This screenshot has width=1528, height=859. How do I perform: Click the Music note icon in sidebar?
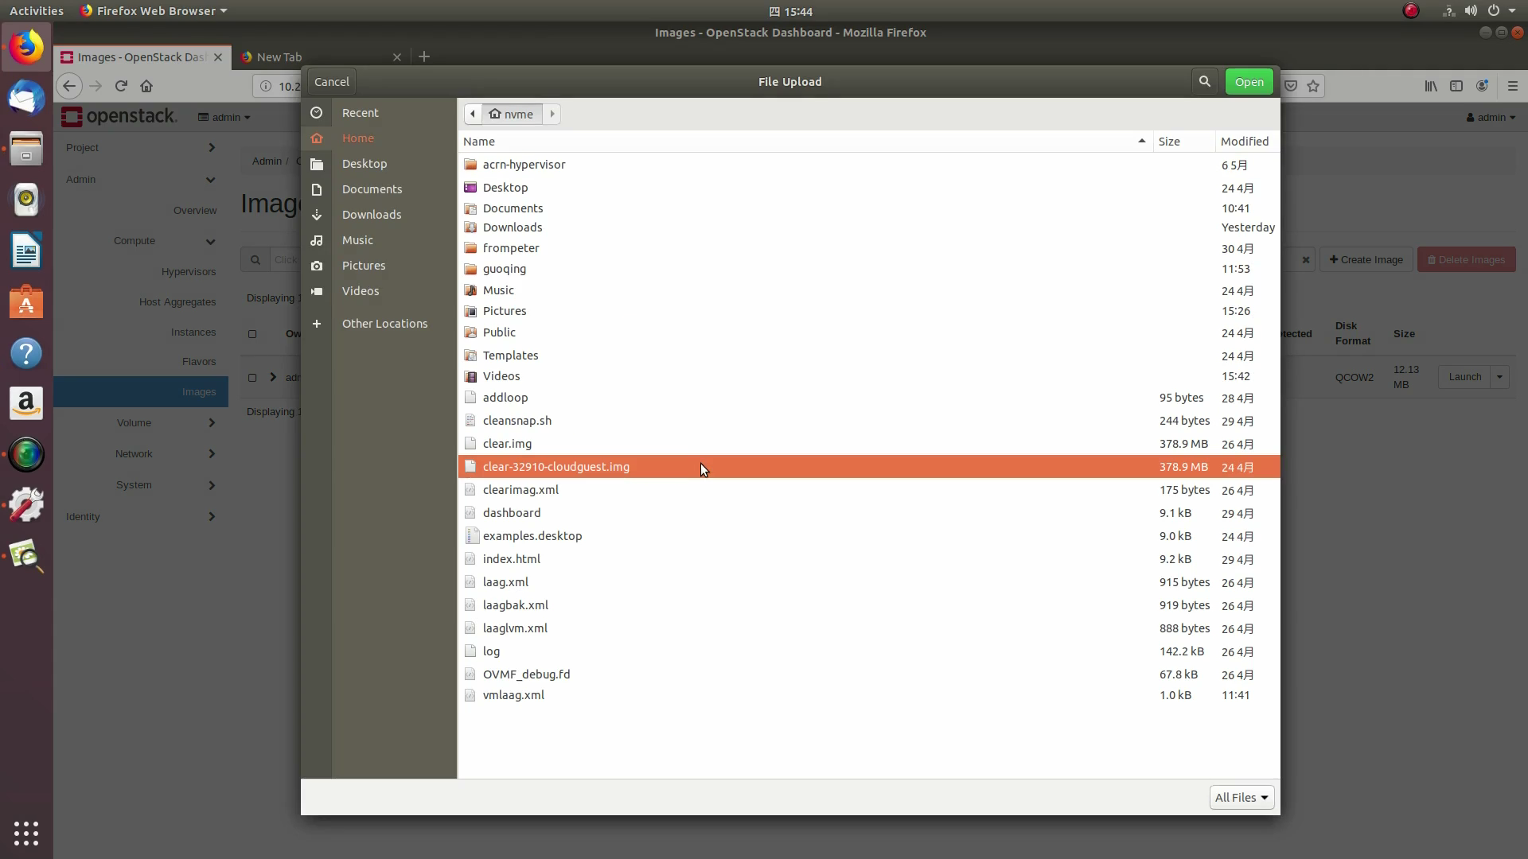click(317, 240)
